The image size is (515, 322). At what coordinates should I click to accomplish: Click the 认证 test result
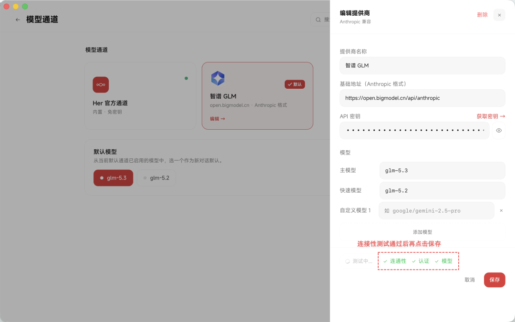[x=421, y=261]
